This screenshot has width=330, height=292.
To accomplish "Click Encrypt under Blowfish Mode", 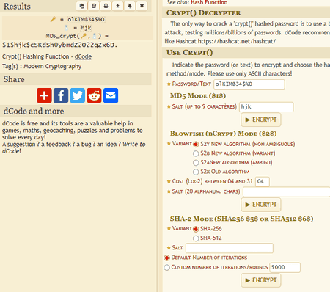I will 261,205.
